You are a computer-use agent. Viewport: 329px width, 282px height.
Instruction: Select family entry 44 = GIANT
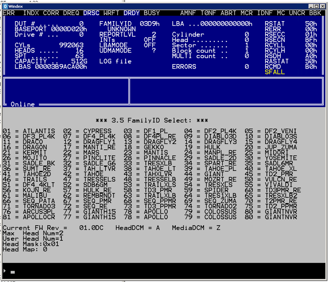204,174
